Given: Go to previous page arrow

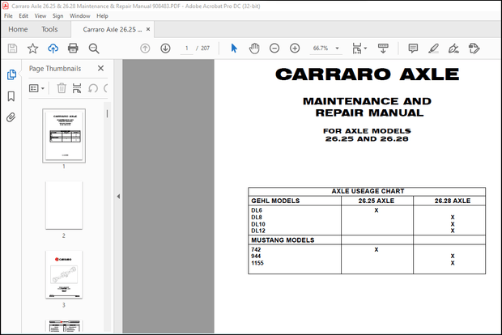Looking at the screenshot, I should (145, 49).
